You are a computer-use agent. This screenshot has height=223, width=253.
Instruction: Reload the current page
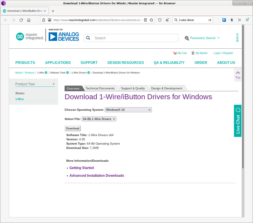(x=21, y=20)
